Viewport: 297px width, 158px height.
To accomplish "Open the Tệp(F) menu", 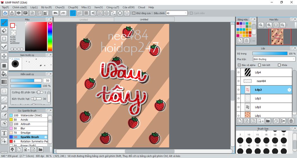I will (5, 7).
